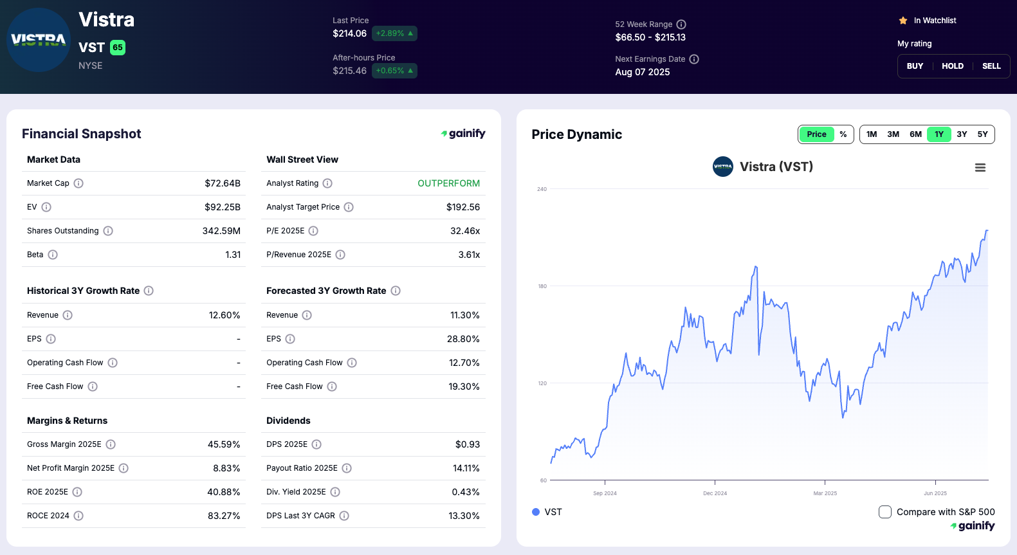Image resolution: width=1017 pixels, height=555 pixels.
Task: Select the 1Y time range
Action: [939, 134]
